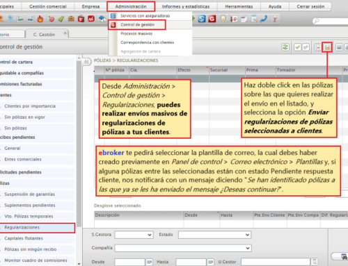
Task: Switch to the C. Gestión tab
Action: point(44,35)
